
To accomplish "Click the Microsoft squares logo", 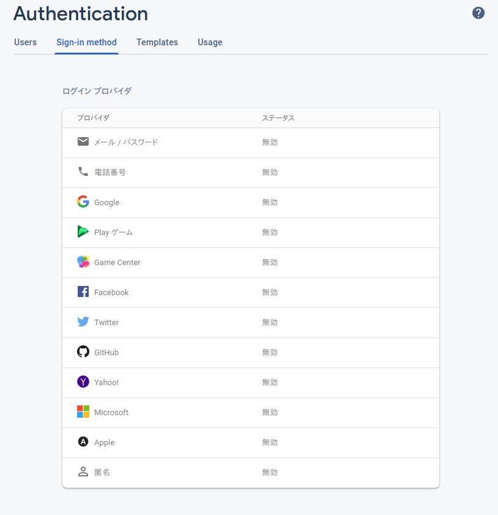I will pyautogui.click(x=83, y=412).
